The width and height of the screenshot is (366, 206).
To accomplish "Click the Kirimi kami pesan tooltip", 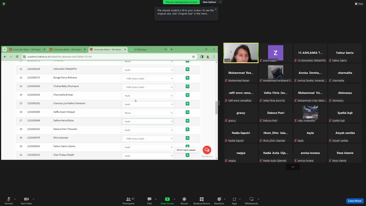I will click(186, 150).
